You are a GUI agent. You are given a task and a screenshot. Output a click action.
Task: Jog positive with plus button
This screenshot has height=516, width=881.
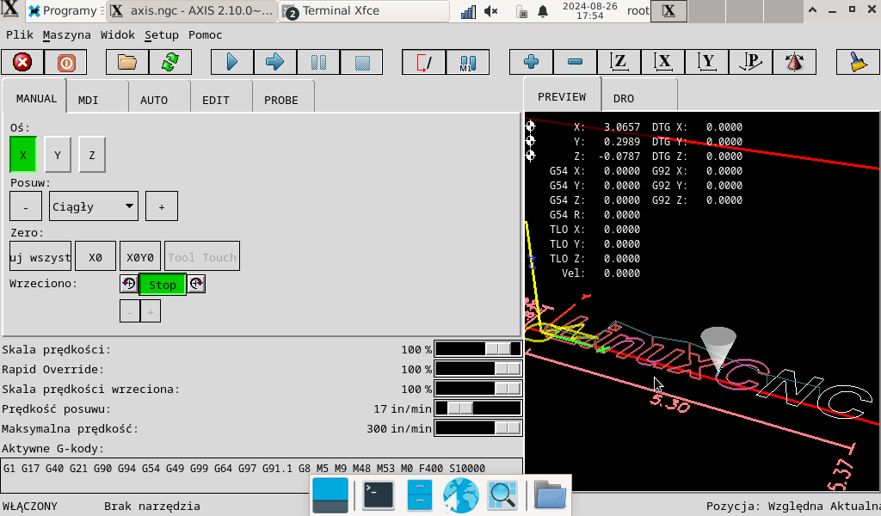[x=162, y=206]
